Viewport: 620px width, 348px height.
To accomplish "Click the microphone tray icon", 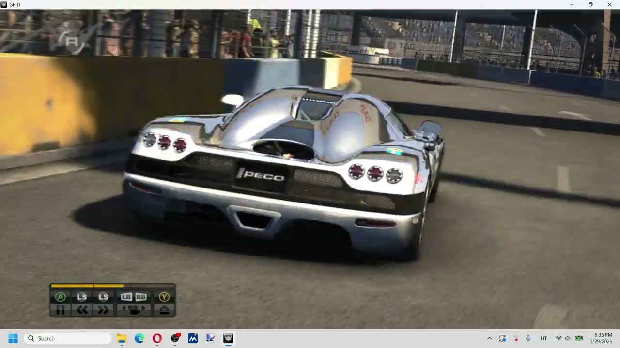I will [x=528, y=338].
